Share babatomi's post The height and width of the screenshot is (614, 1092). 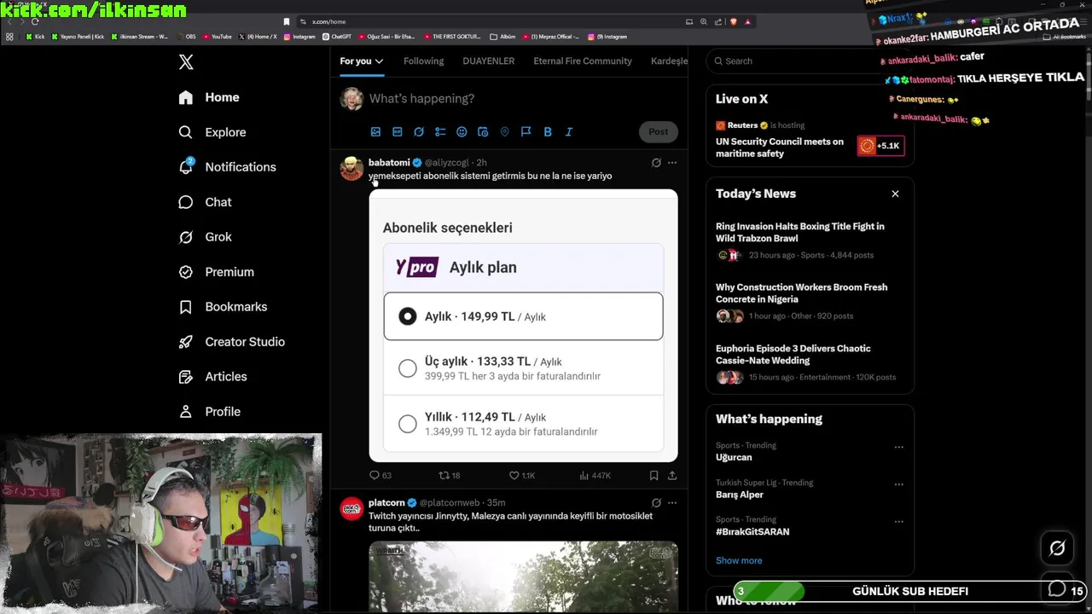(672, 475)
